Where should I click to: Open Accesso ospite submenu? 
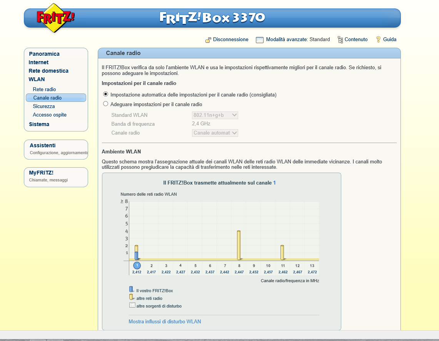[50, 115]
